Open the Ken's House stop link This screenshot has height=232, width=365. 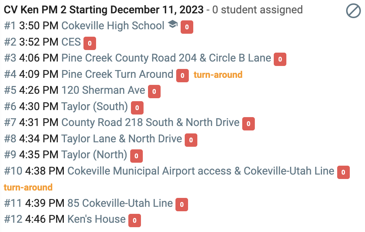point(96,219)
